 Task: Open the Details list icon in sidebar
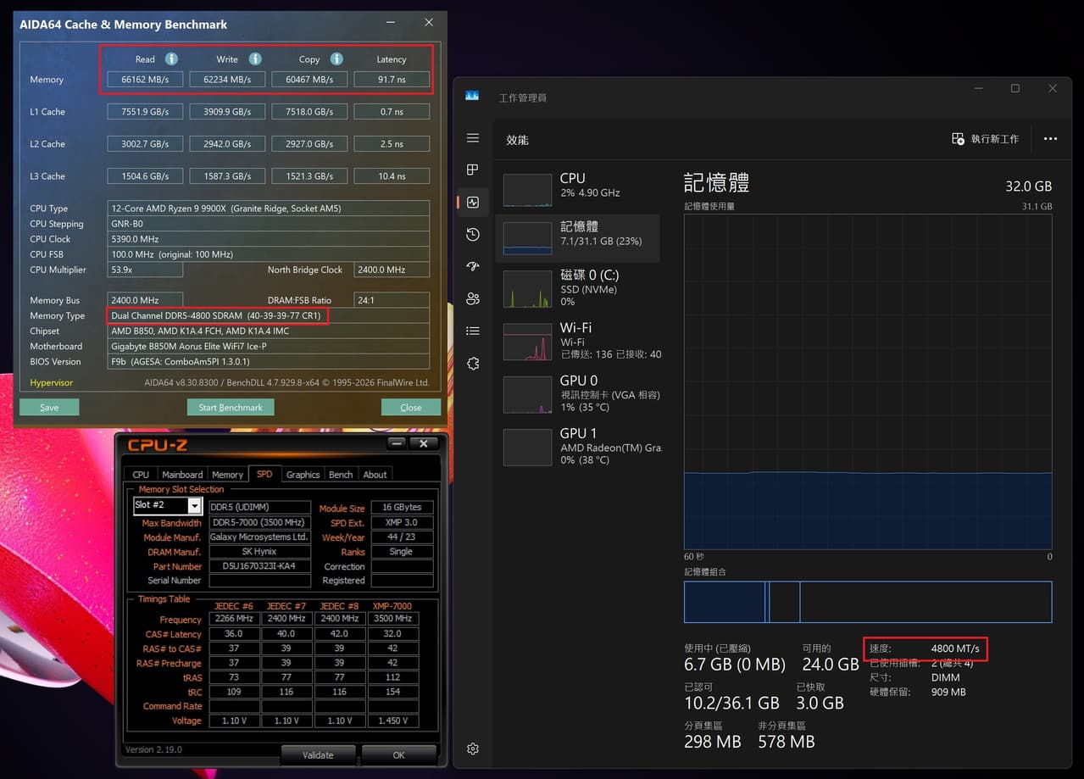(x=473, y=331)
